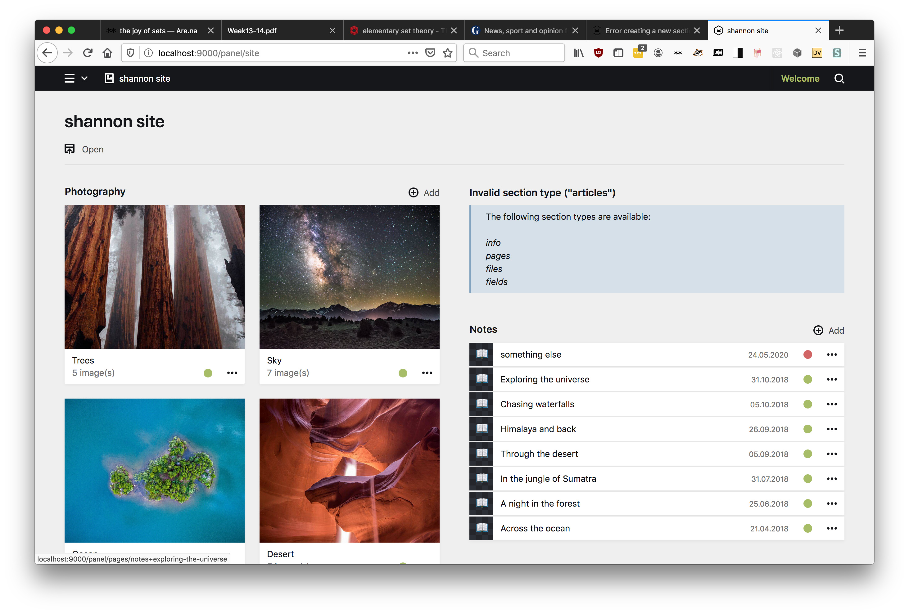
Task: Go back with browser back arrow
Action: [47, 53]
